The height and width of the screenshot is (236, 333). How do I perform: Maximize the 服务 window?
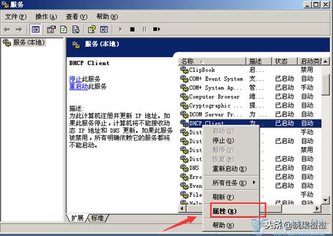click(x=316, y=4)
